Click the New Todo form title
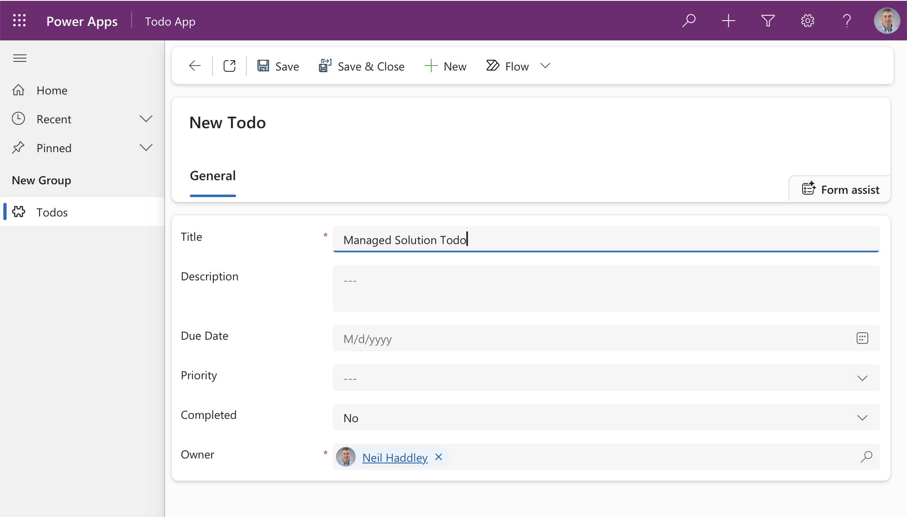 pos(227,123)
